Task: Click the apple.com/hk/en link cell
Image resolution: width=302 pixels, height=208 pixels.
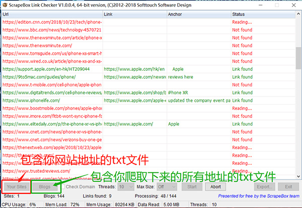Action: pyautogui.click(x=134, y=69)
